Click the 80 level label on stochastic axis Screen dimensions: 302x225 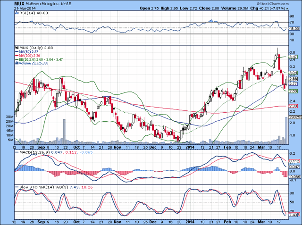292,193
